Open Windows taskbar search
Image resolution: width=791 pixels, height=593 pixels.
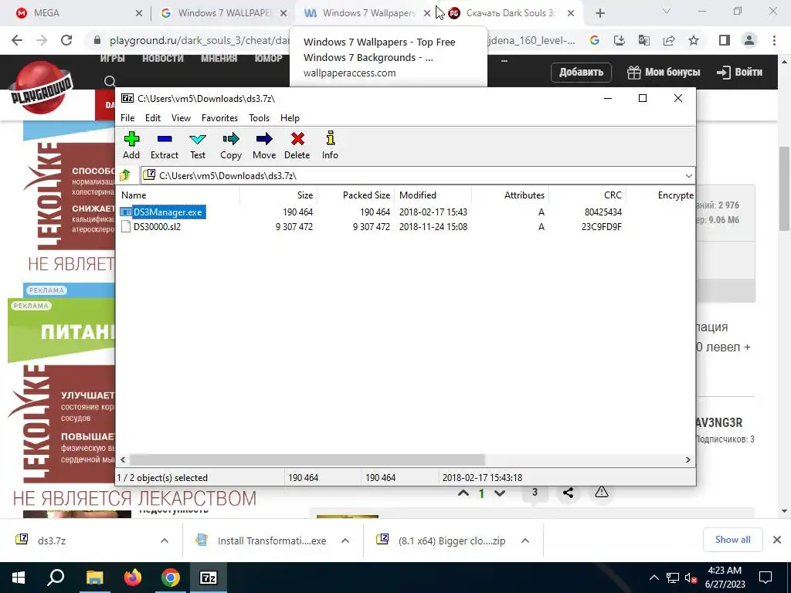(x=56, y=578)
